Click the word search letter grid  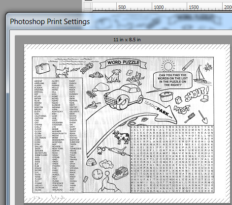[172, 159]
